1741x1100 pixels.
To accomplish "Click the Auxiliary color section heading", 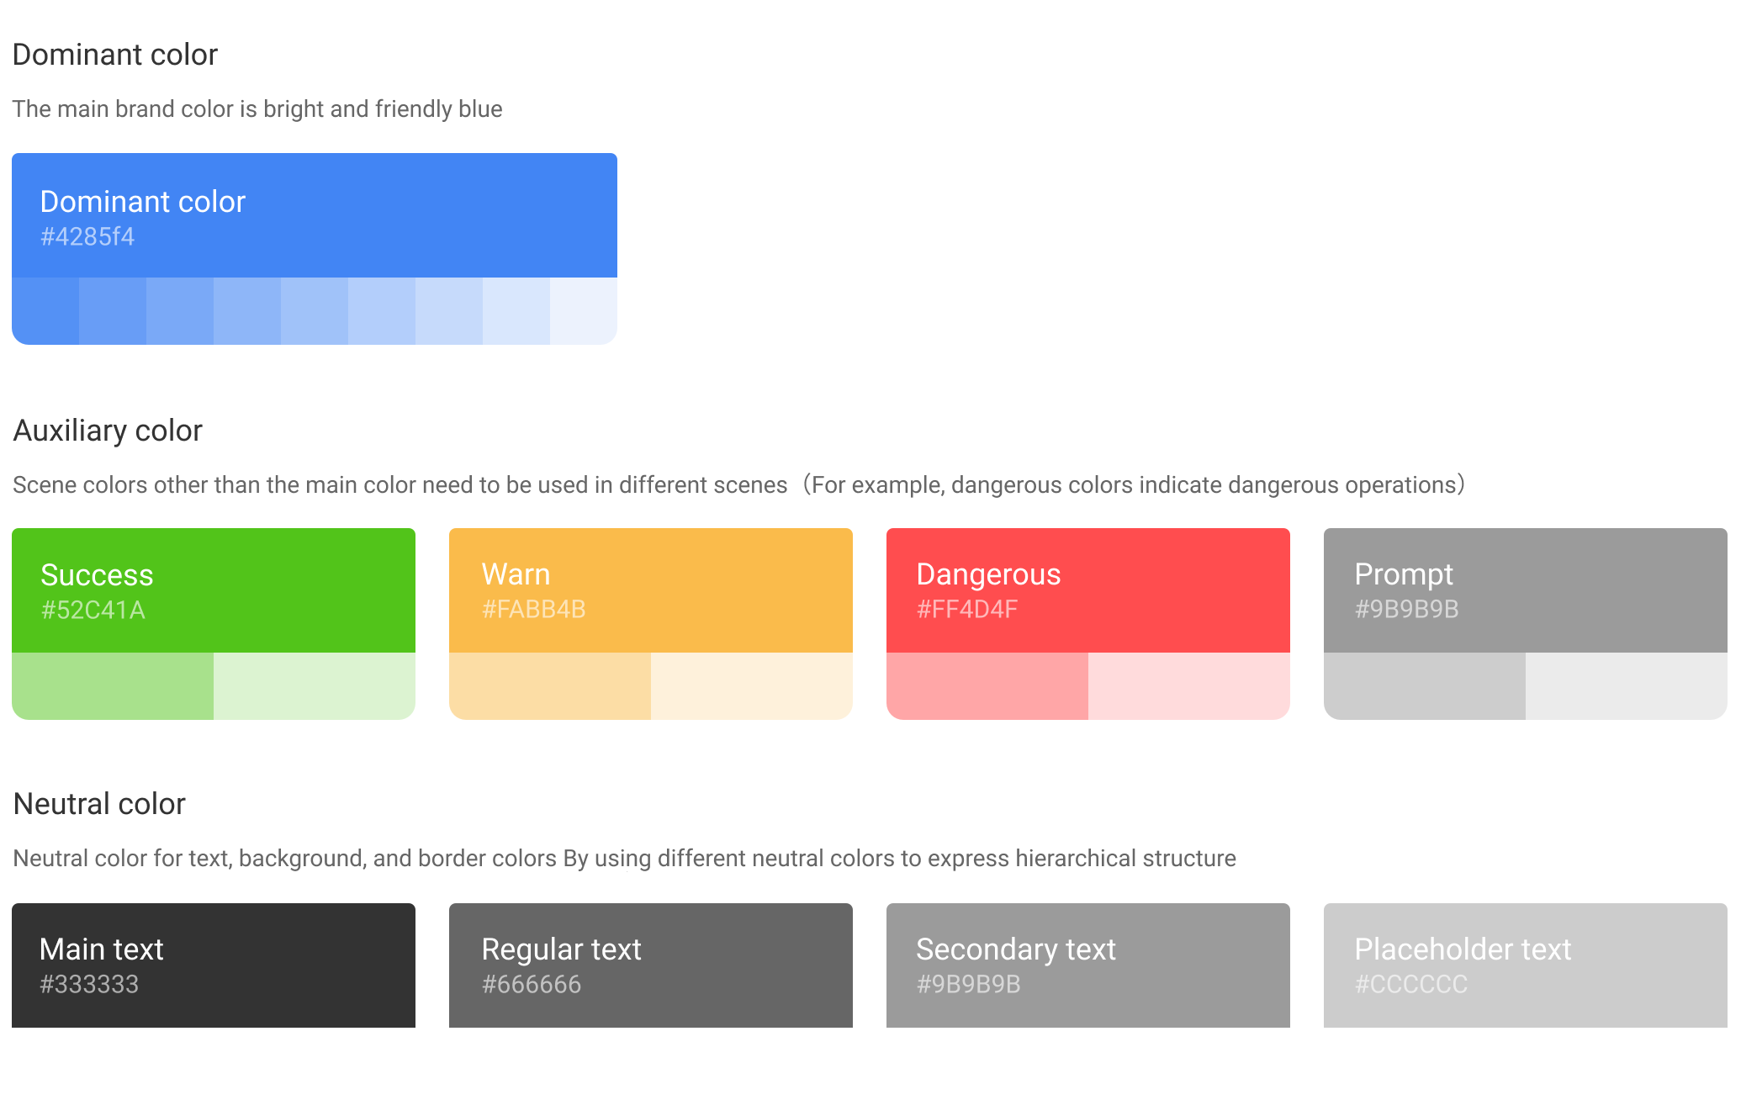I will coord(108,431).
